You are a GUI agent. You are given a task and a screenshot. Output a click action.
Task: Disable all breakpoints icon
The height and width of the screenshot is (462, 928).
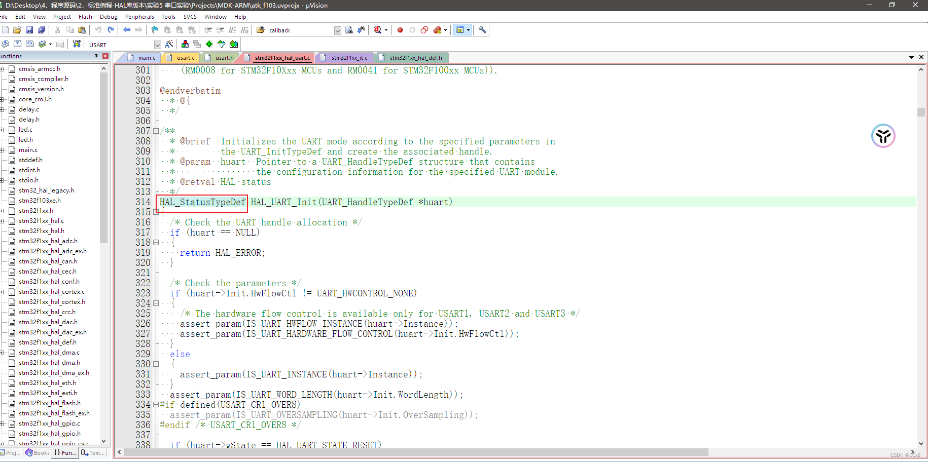pyautogui.click(x=424, y=30)
